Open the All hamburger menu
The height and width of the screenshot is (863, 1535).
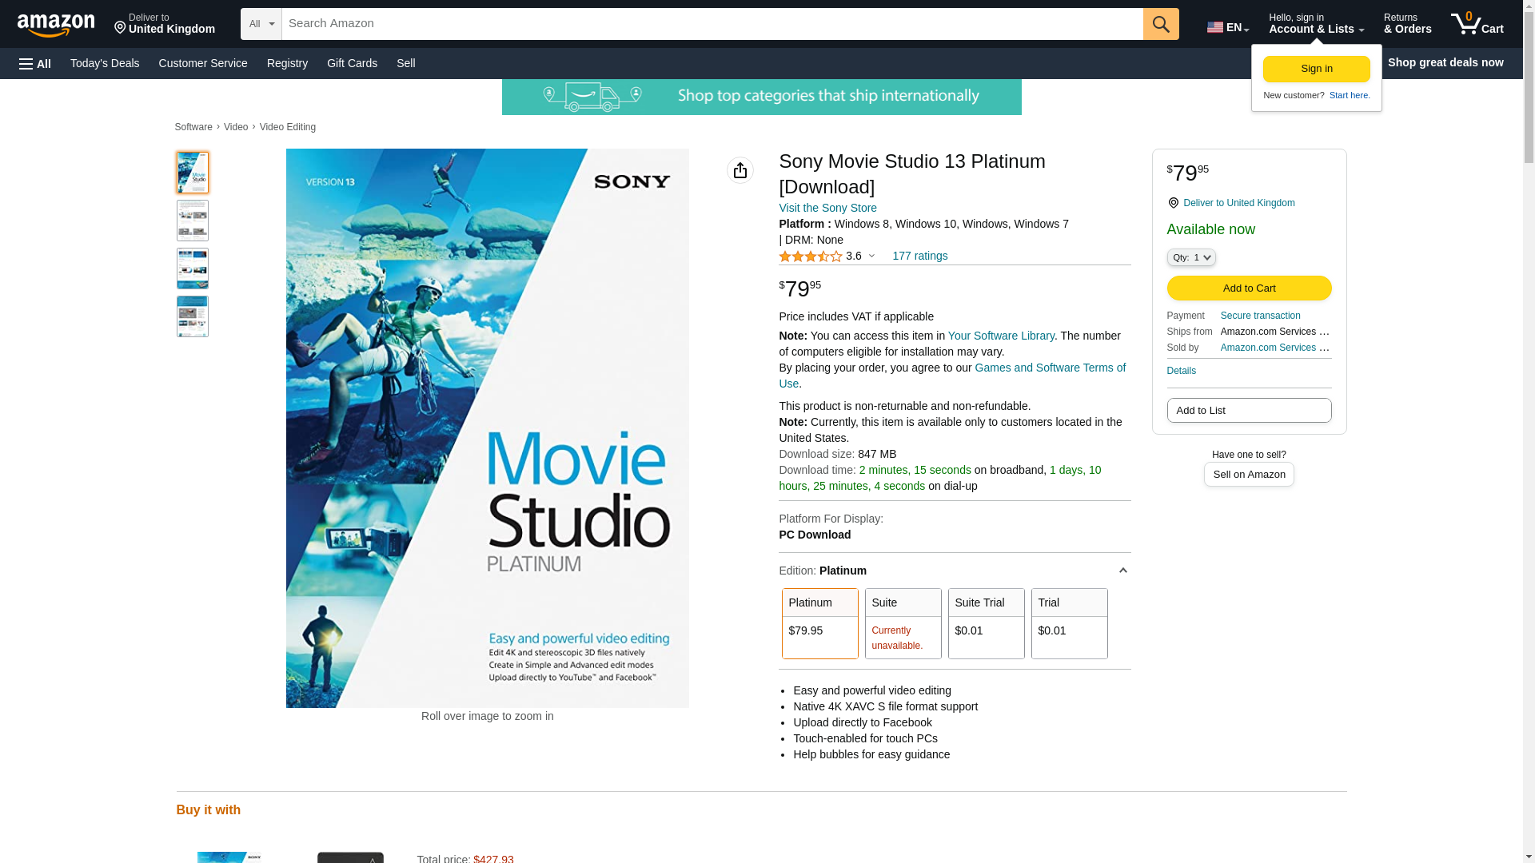click(35, 63)
